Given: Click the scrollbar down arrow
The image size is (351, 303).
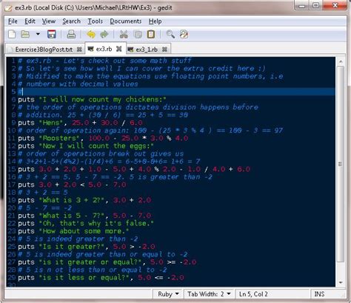Looking at the screenshot, I should pyautogui.click(x=341, y=282).
